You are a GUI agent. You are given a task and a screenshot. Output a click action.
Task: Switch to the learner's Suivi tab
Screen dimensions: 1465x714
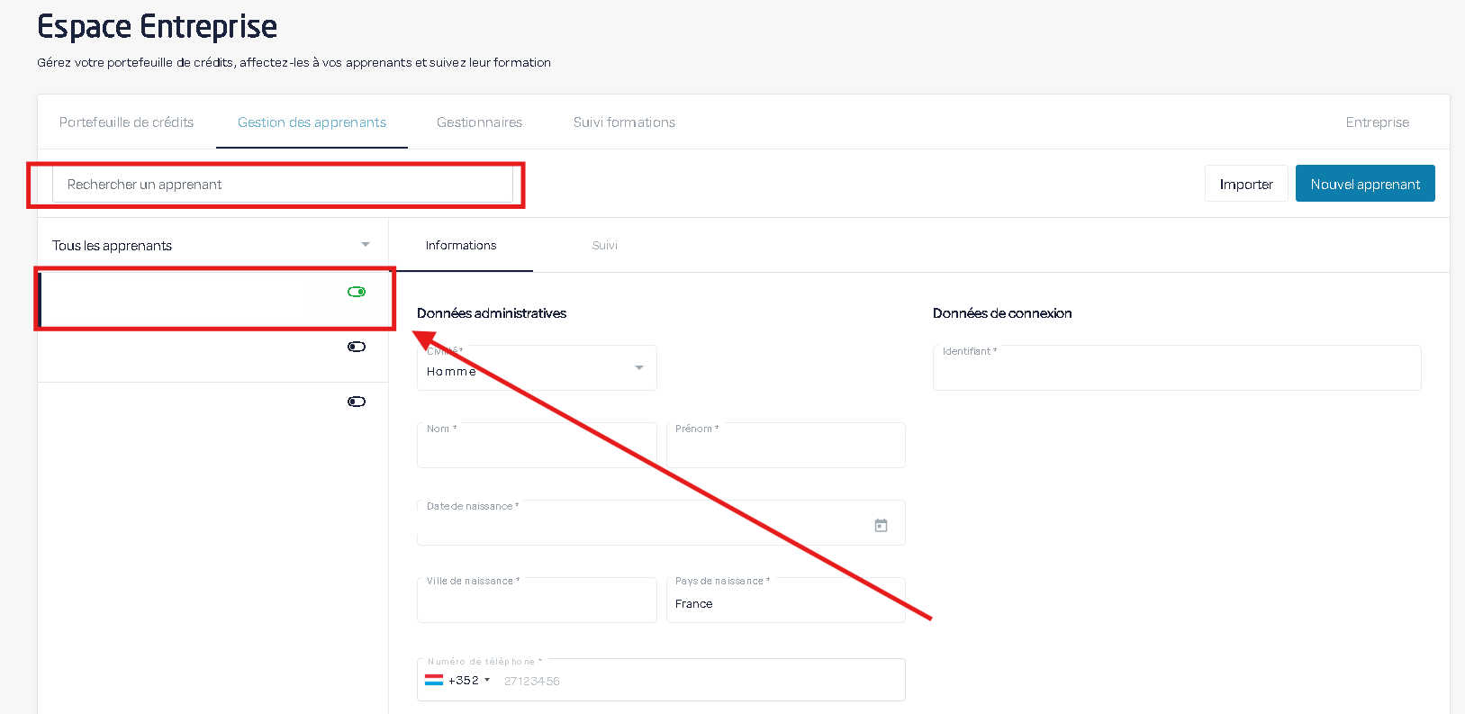[604, 246]
